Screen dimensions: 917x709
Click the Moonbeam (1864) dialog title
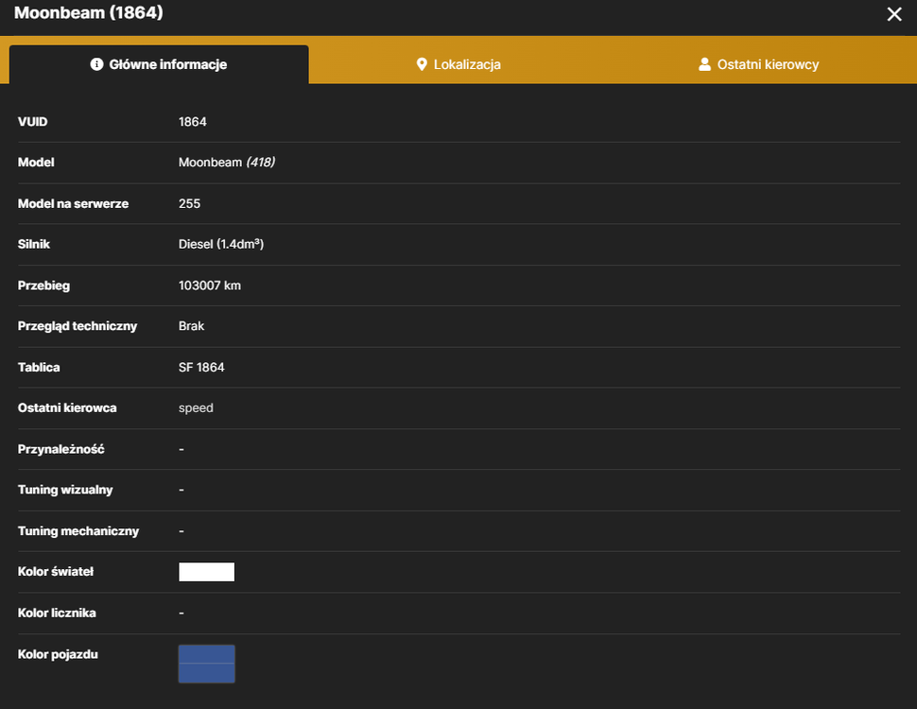pyautogui.click(x=88, y=13)
